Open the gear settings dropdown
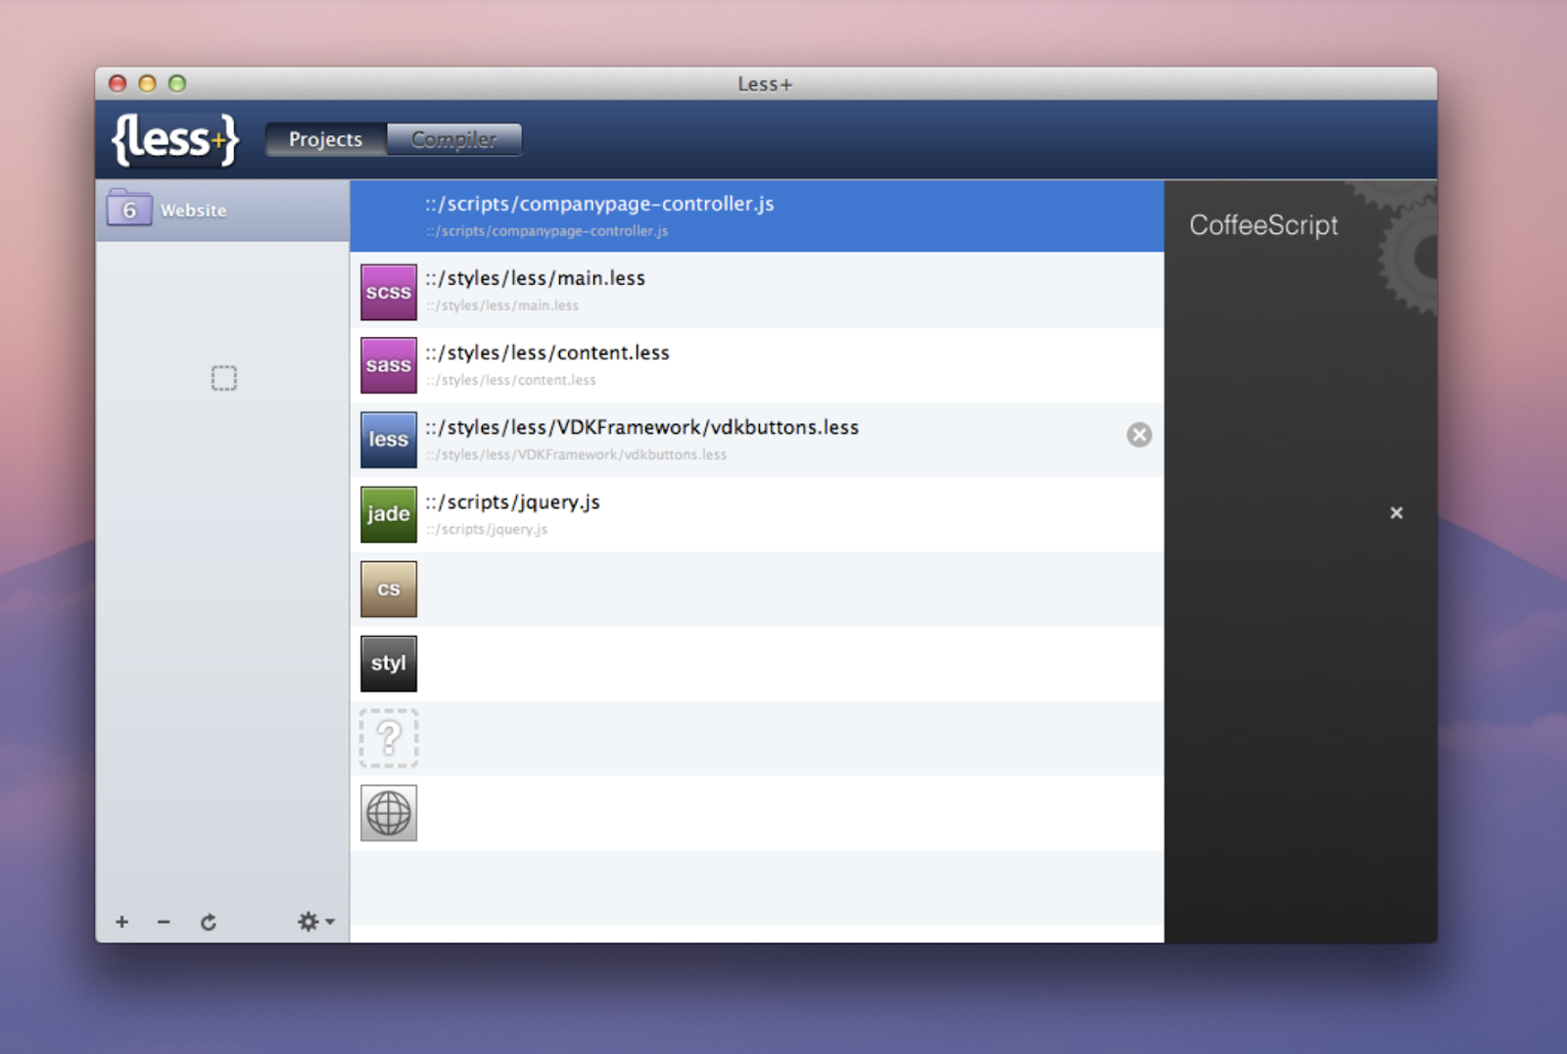This screenshot has height=1054, width=1567. [x=315, y=921]
